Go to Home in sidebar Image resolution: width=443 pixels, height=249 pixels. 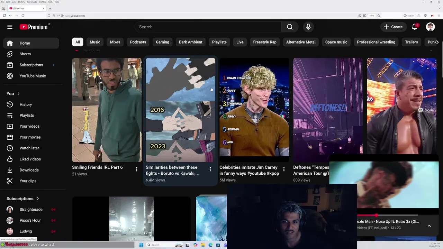point(31,43)
